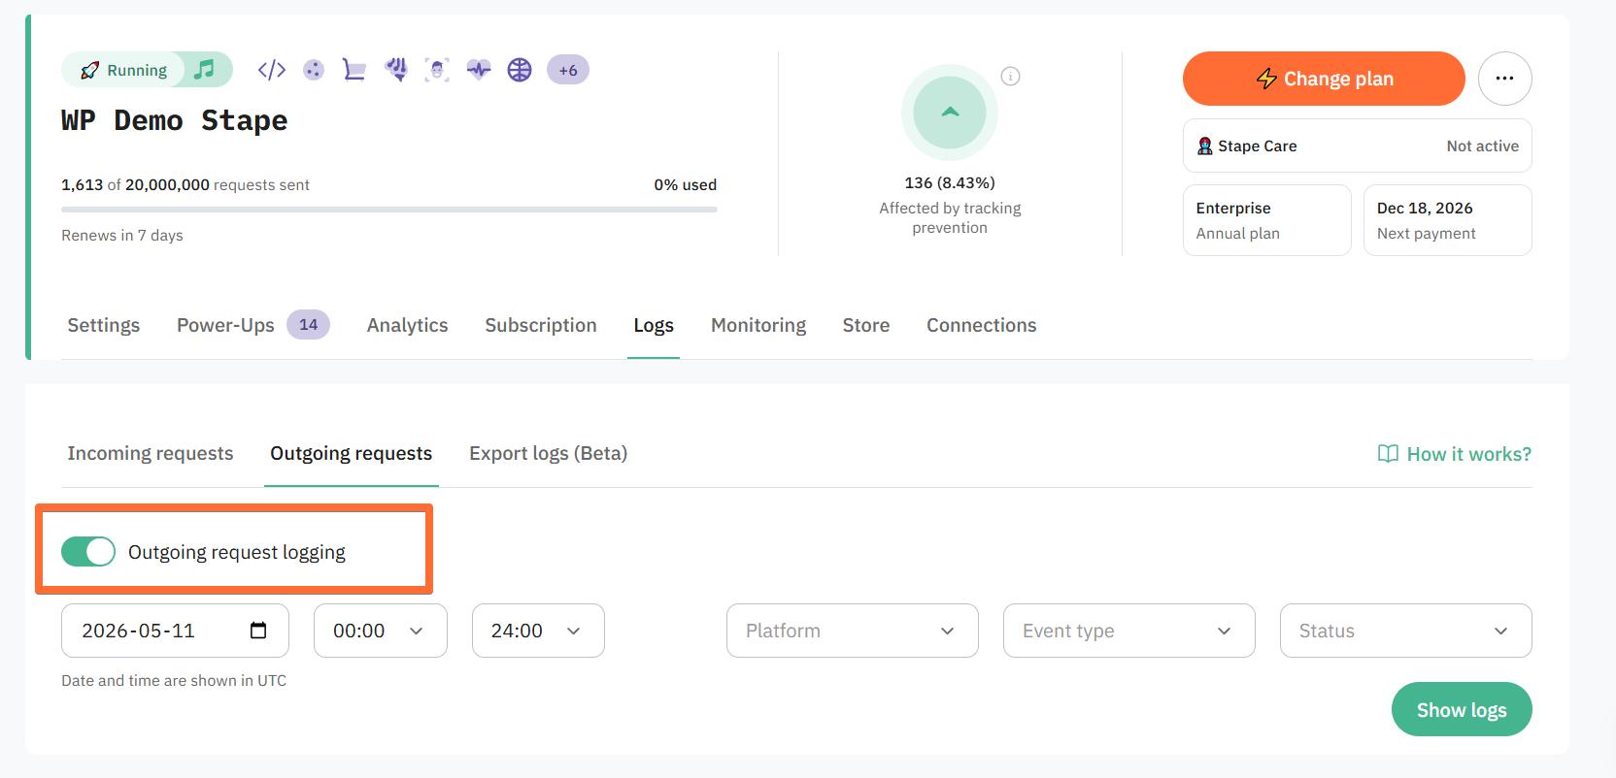Click the orange Change plan button

pyautogui.click(x=1324, y=79)
